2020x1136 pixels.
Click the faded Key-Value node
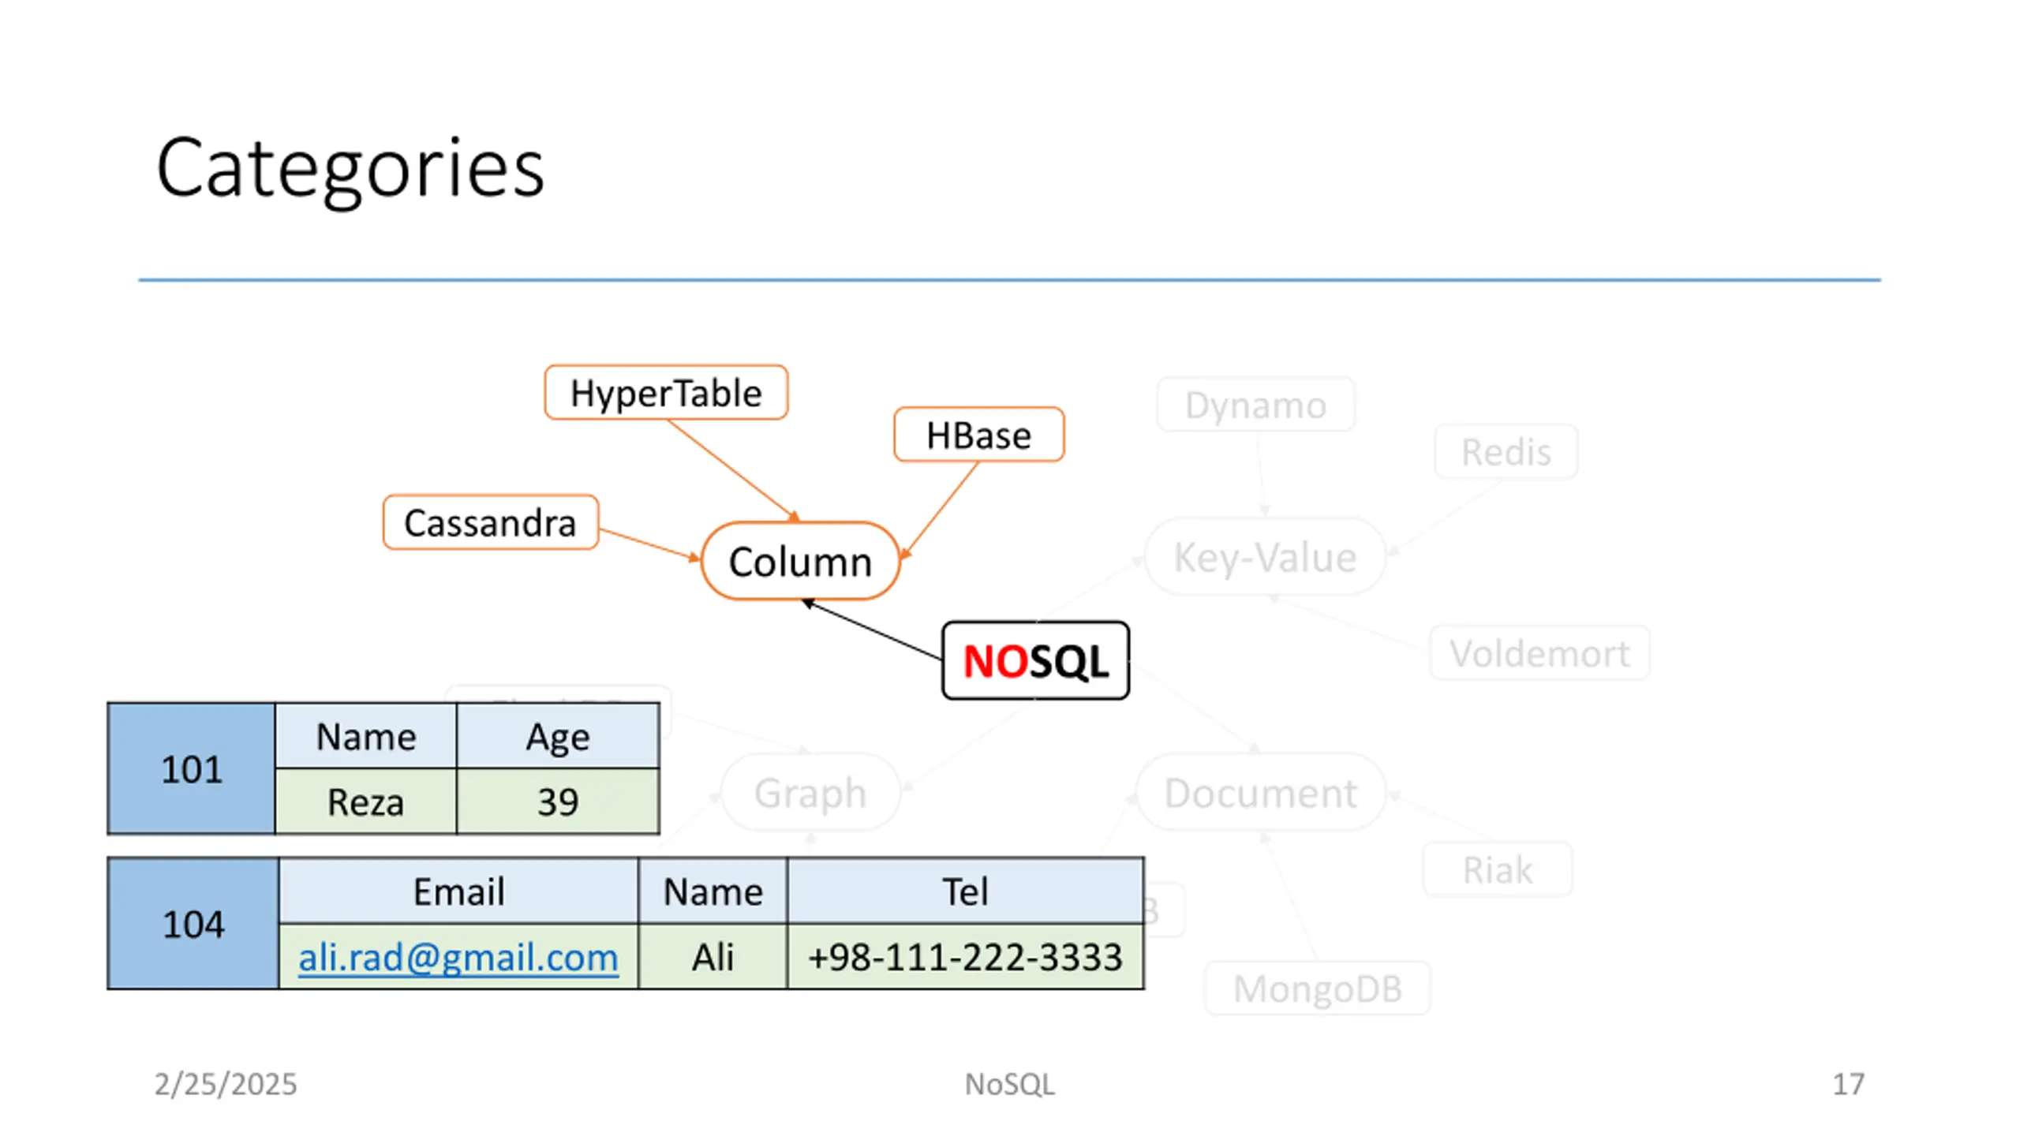tap(1265, 557)
